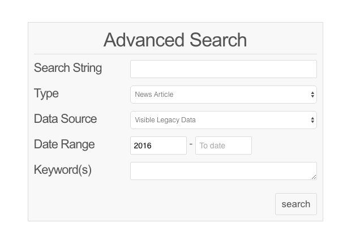Click the arrow icon on Data Source select
Viewport: 347px width, 244px height.
312,120
